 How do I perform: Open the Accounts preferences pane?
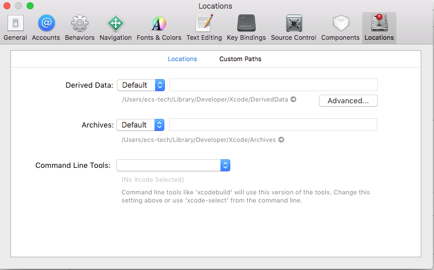point(46,28)
